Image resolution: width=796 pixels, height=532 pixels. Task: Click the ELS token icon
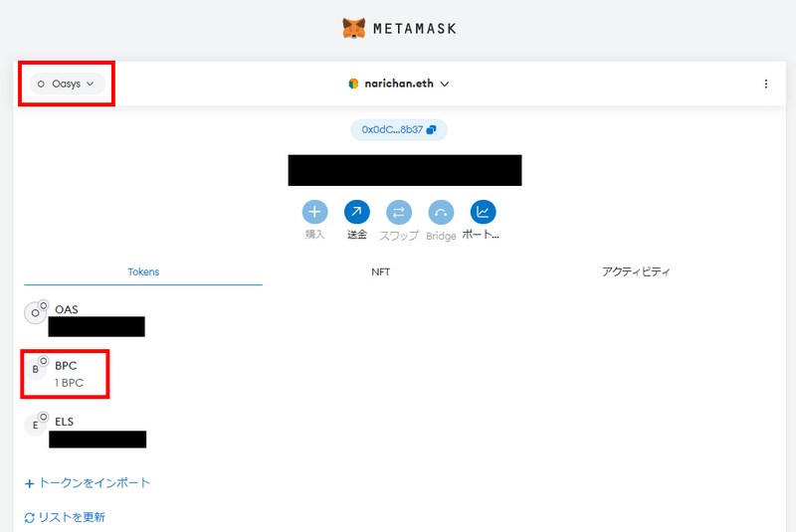(x=36, y=425)
